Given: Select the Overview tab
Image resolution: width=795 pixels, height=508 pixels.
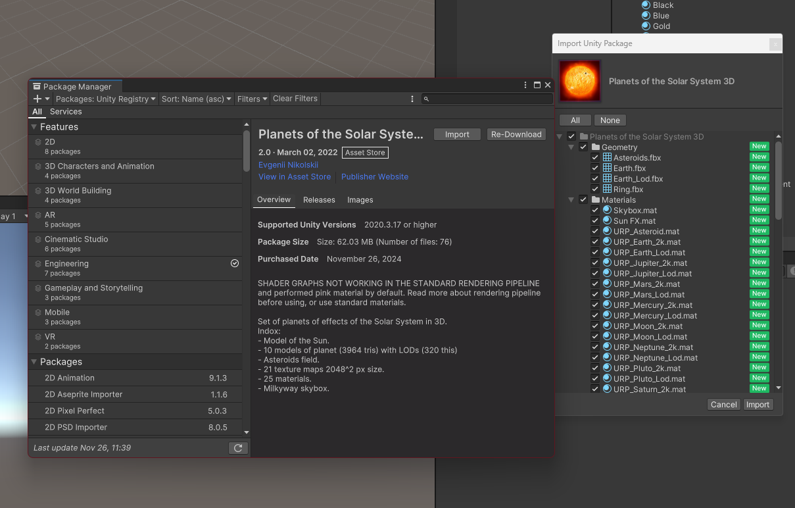Looking at the screenshot, I should pyautogui.click(x=274, y=199).
